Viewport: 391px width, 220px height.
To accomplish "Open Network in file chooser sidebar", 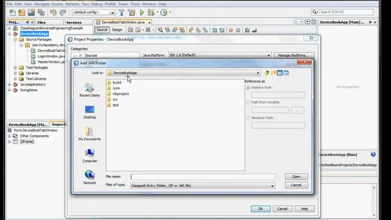I will pyautogui.click(x=90, y=177).
